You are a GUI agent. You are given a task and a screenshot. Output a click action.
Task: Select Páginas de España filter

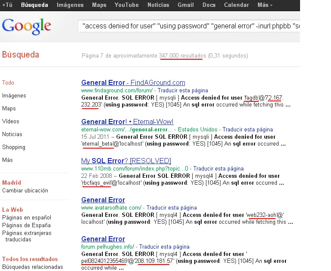pyautogui.click(x=26, y=225)
